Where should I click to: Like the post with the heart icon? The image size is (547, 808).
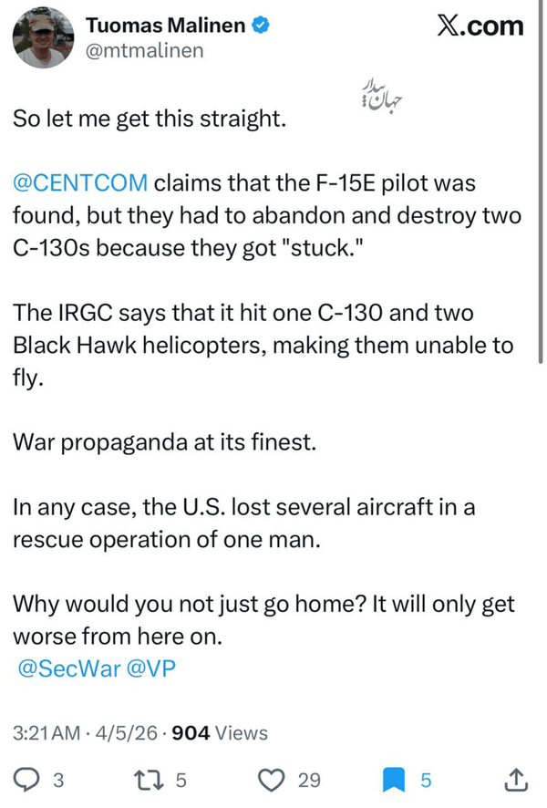[x=271, y=781]
